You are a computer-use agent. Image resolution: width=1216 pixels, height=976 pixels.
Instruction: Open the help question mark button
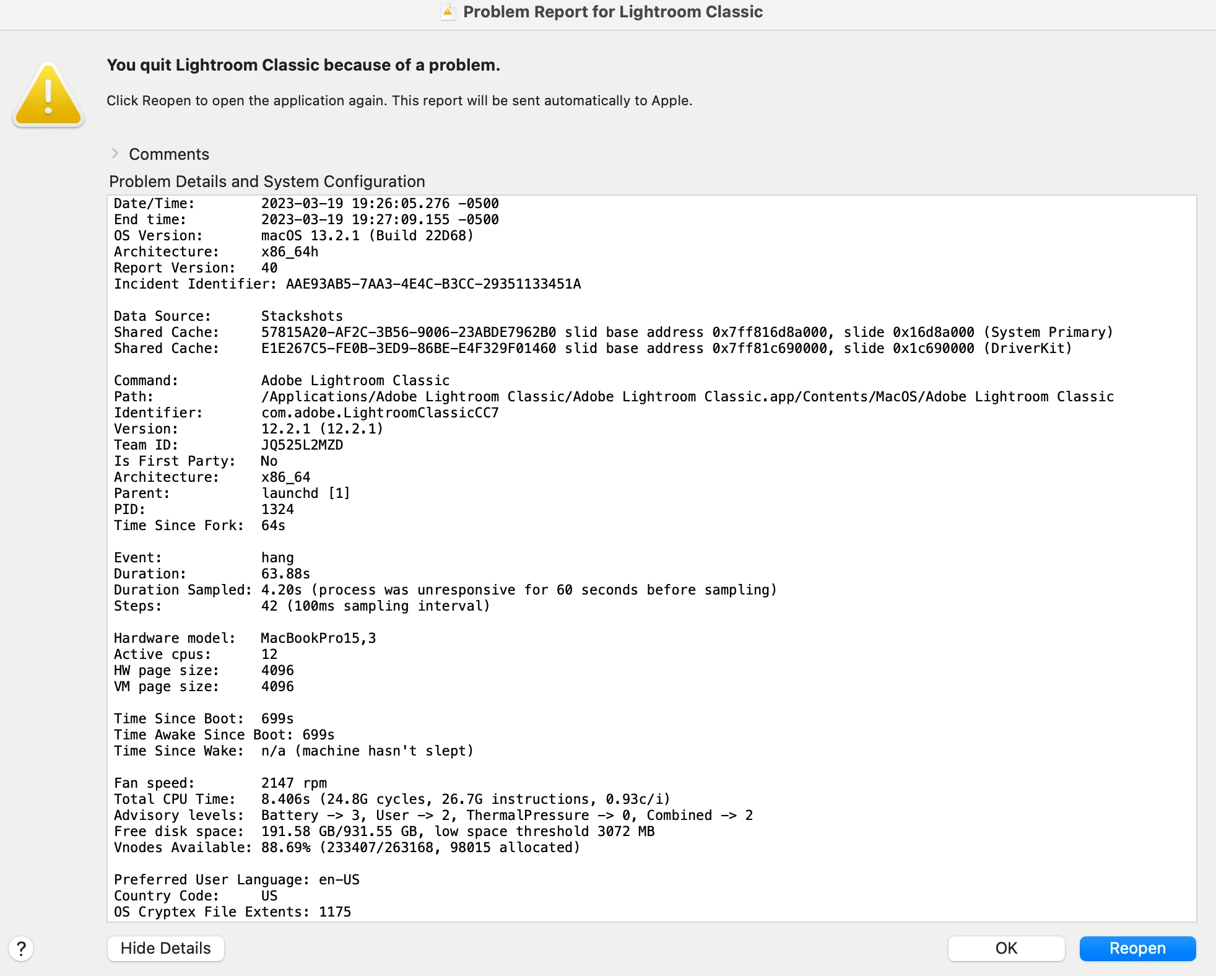click(21, 948)
